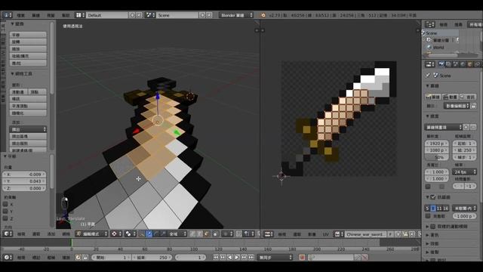The width and height of the screenshot is (483, 272).
Task: Toggle the red auto keyframe record button
Action: click(302, 257)
